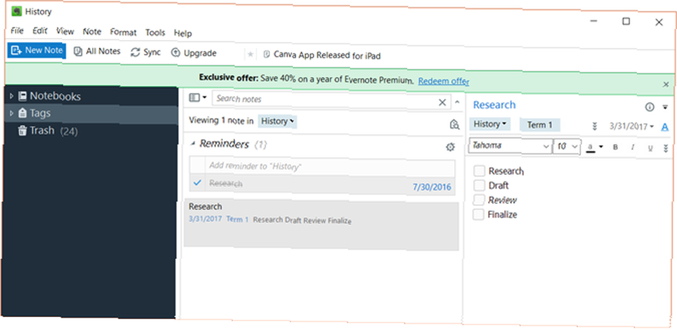The image size is (677, 330).
Task: Open All Notes view
Action: (97, 51)
